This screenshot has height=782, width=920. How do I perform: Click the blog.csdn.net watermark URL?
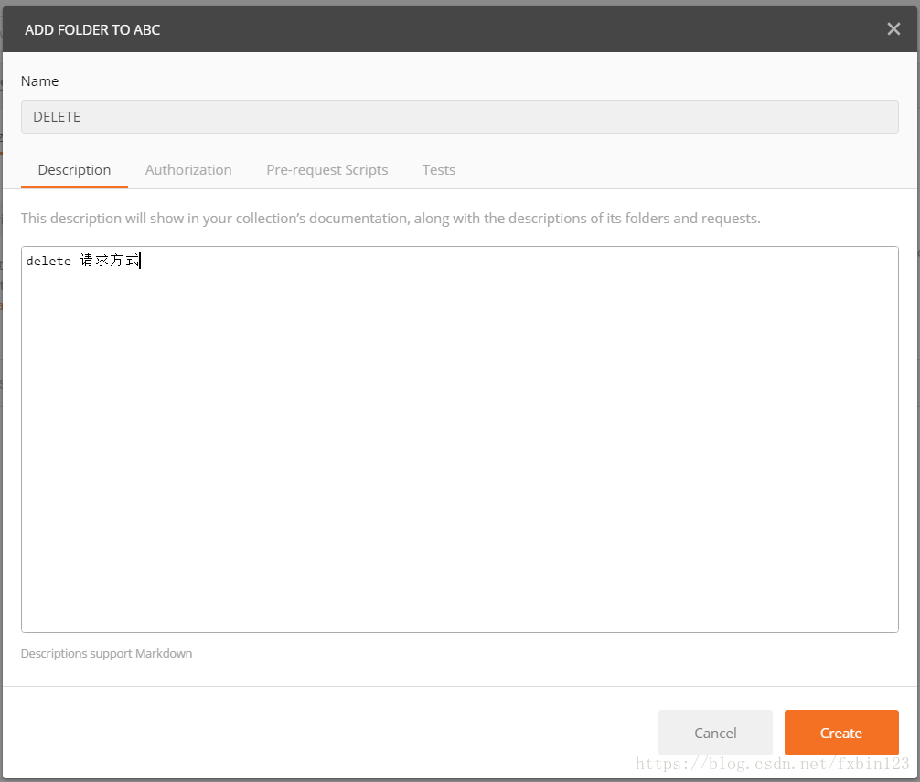point(773,764)
